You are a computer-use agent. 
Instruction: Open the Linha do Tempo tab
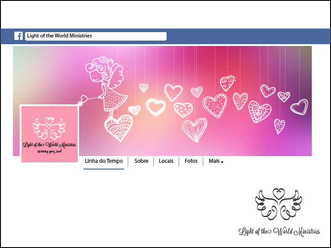(x=104, y=161)
